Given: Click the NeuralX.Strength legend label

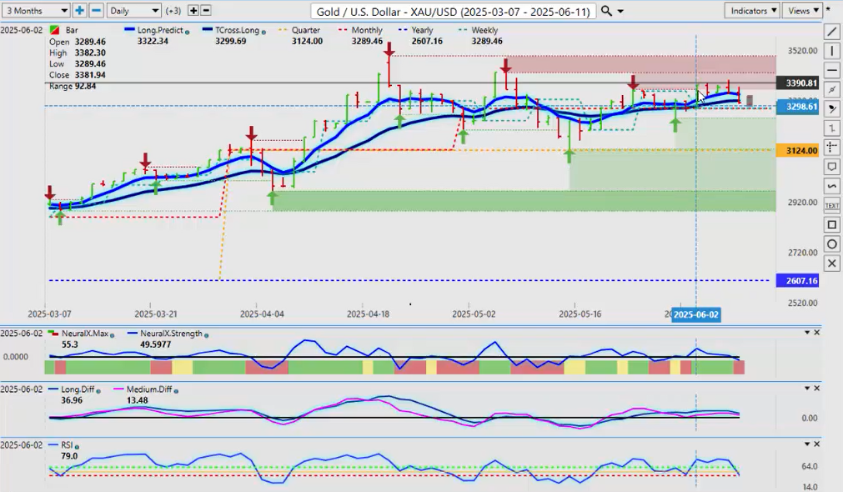Looking at the screenshot, I should (x=171, y=334).
